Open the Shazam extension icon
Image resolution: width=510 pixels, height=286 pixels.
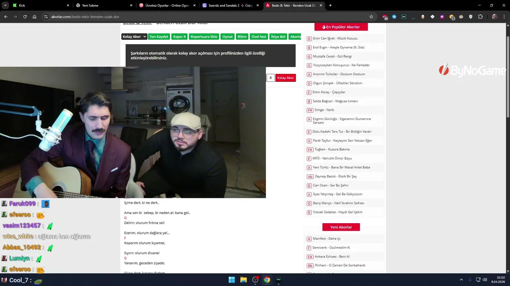click(394, 17)
